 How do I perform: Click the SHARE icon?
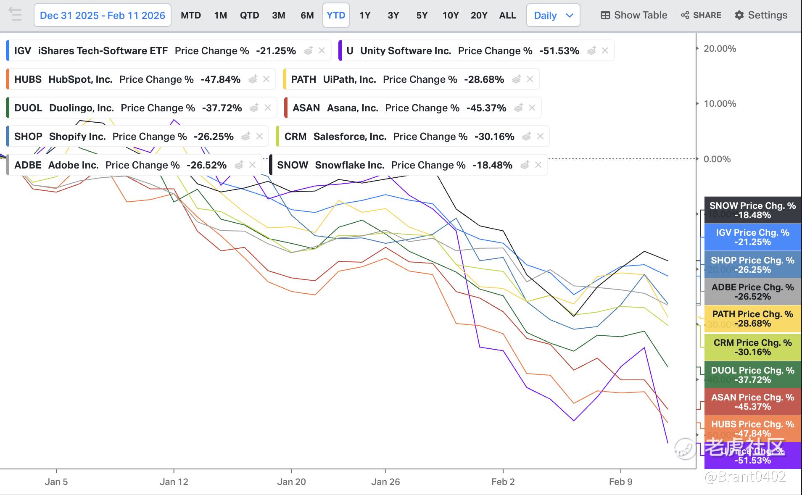pos(685,15)
